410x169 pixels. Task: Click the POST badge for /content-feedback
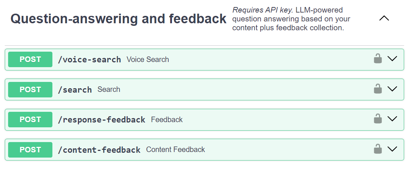[30, 150]
